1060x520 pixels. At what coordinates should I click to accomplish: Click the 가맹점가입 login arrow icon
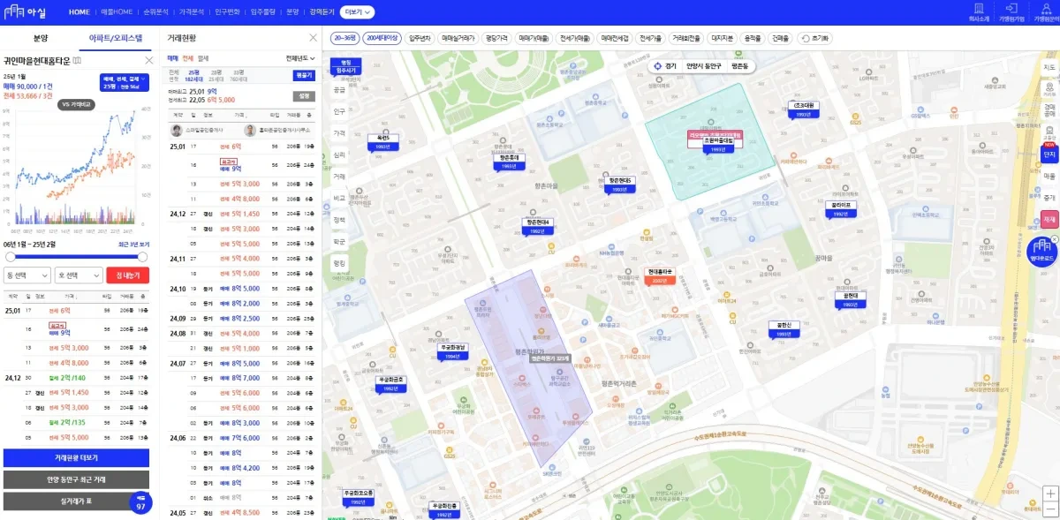click(1011, 8)
